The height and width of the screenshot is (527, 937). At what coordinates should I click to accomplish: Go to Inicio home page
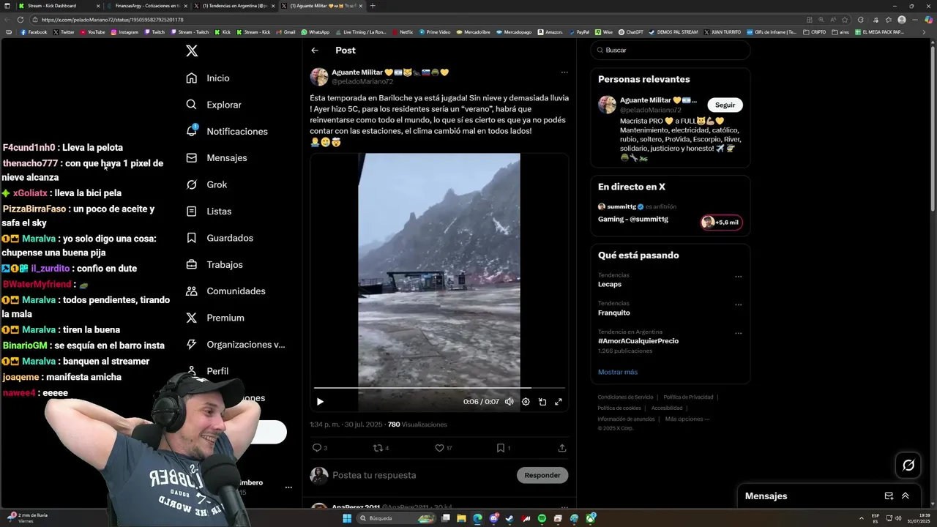tap(208, 78)
